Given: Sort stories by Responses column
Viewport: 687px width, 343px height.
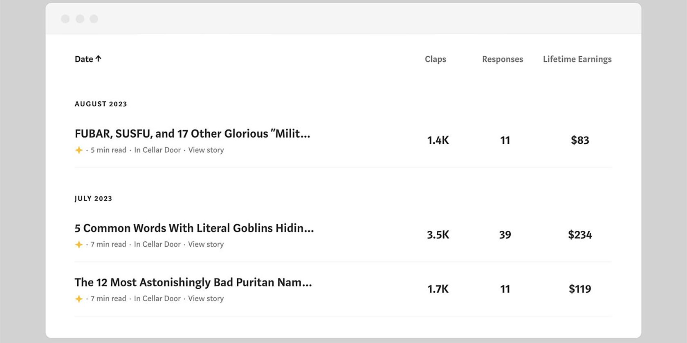Looking at the screenshot, I should click(502, 59).
